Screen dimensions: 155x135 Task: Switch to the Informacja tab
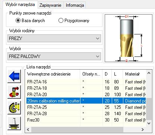coord(75,5)
